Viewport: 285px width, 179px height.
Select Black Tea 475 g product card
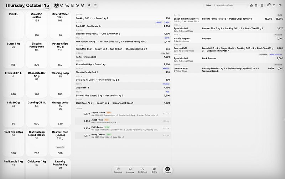(13, 143)
